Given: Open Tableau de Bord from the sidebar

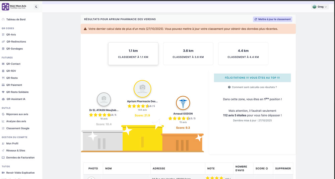Looking at the screenshot, I should tap(16, 19).
